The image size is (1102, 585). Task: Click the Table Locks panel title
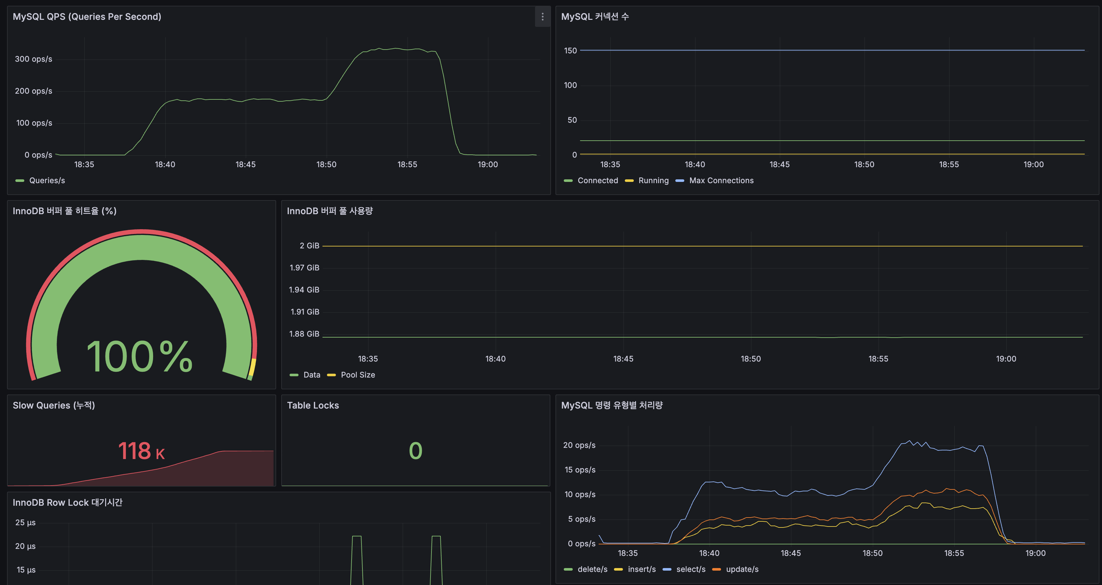click(x=313, y=405)
